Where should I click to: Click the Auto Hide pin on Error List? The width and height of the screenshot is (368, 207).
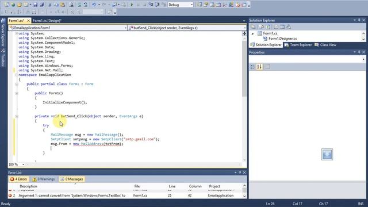coord(240,172)
